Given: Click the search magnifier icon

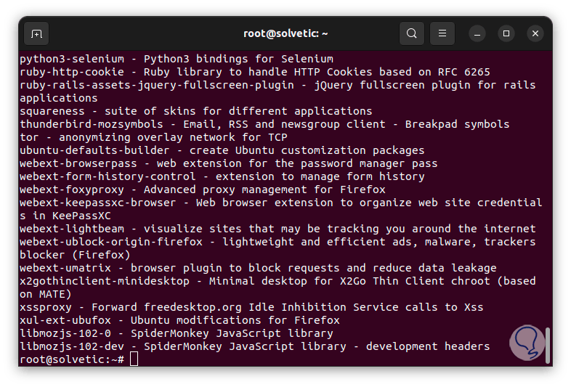Looking at the screenshot, I should (412, 33).
